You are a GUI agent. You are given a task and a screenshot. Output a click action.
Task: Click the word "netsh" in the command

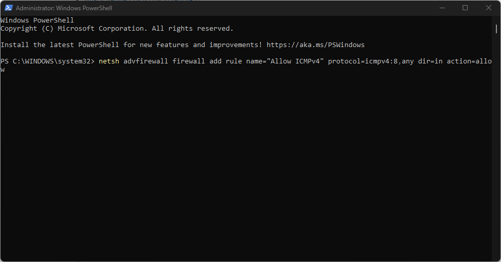109,61
